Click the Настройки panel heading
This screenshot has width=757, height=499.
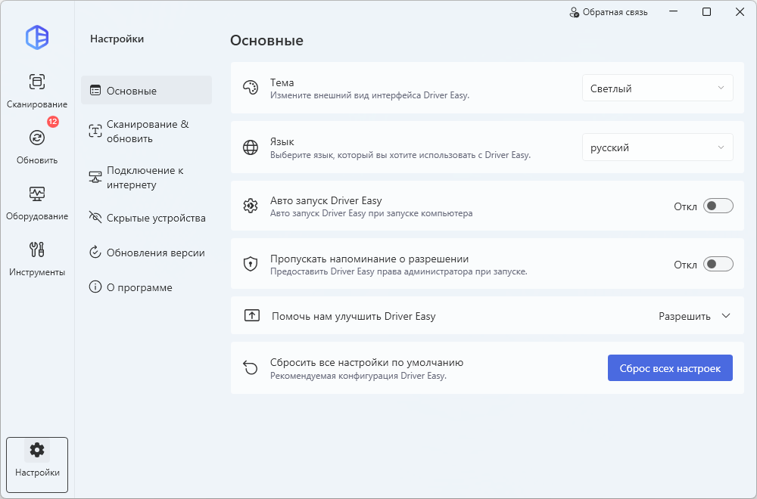pyautogui.click(x=117, y=39)
